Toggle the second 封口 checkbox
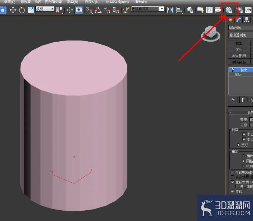 tap(244, 139)
